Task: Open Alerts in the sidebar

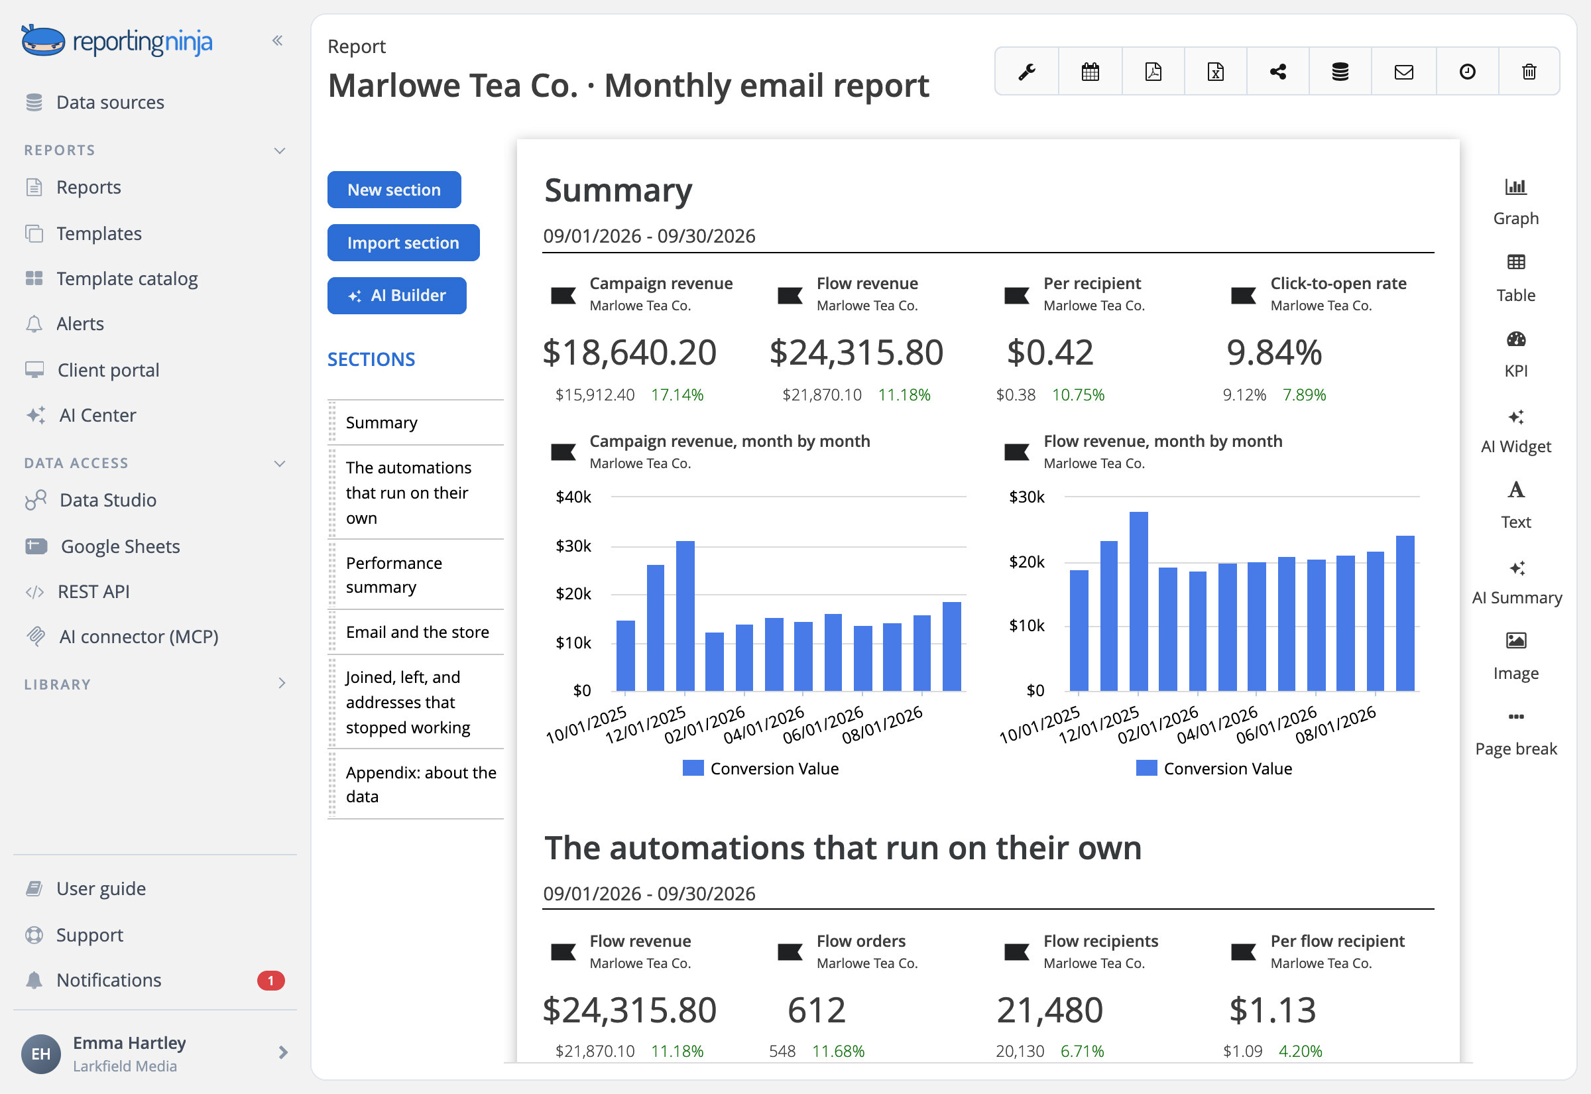Action: [64, 324]
